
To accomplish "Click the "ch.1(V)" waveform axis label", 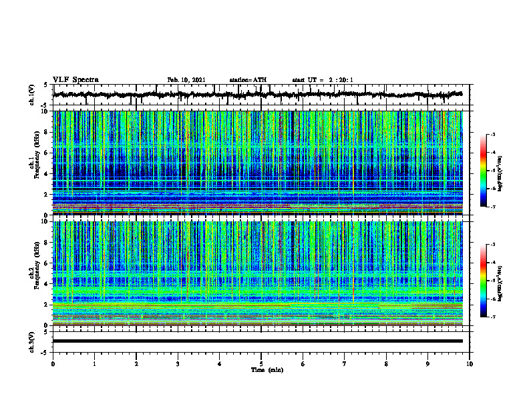I will (x=31, y=95).
